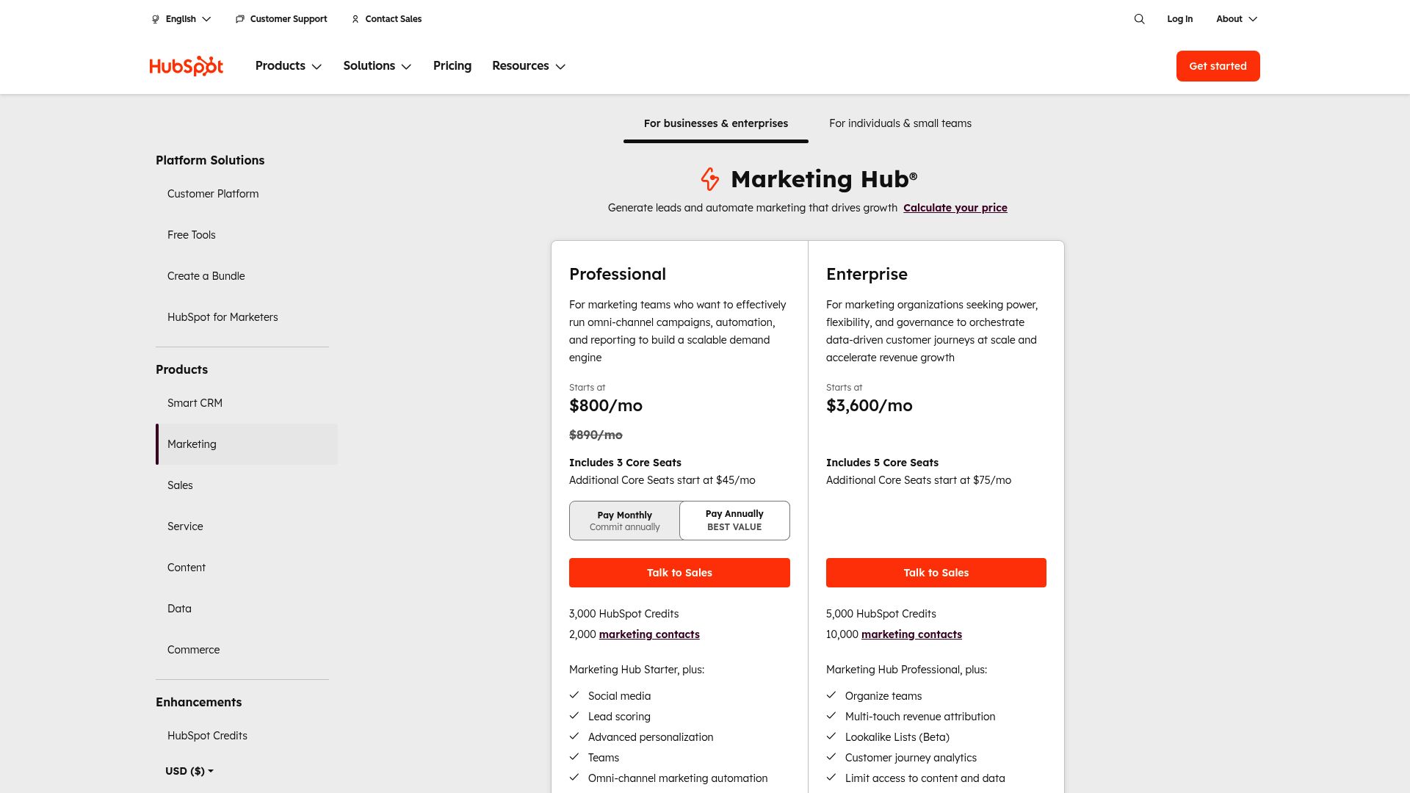Select Pay Annually for best value

(734, 520)
